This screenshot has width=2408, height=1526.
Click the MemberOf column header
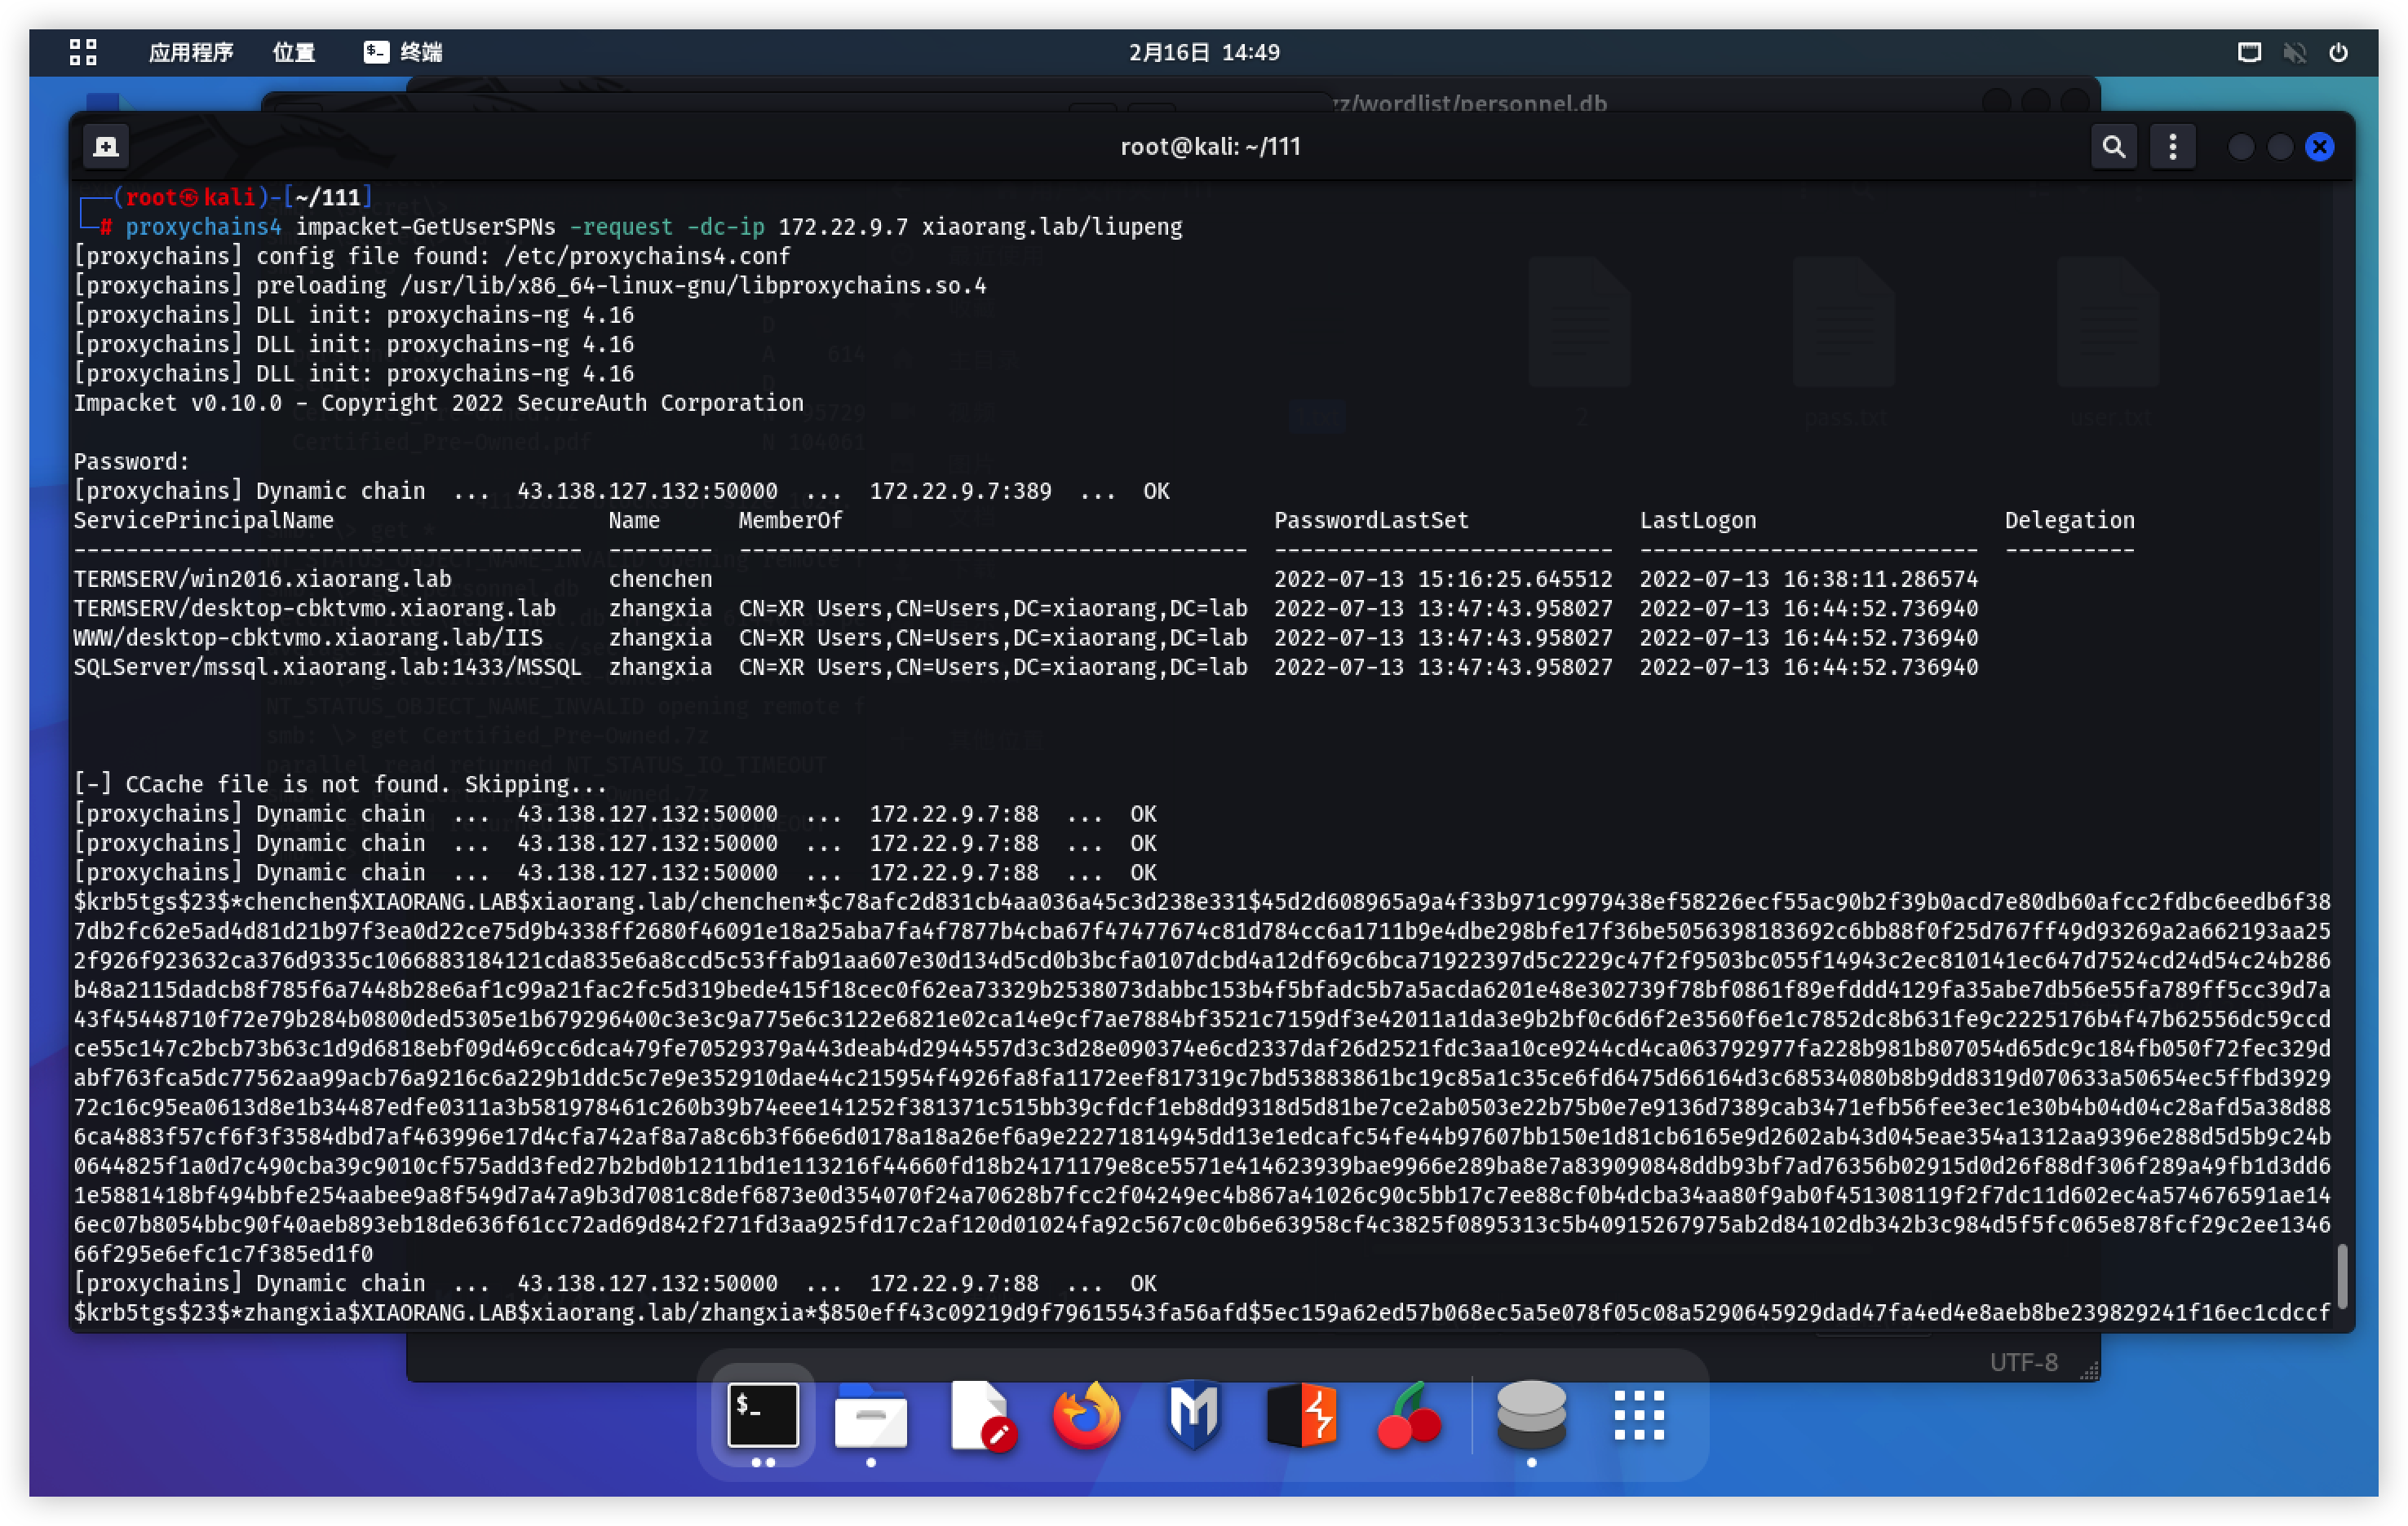(x=790, y=521)
